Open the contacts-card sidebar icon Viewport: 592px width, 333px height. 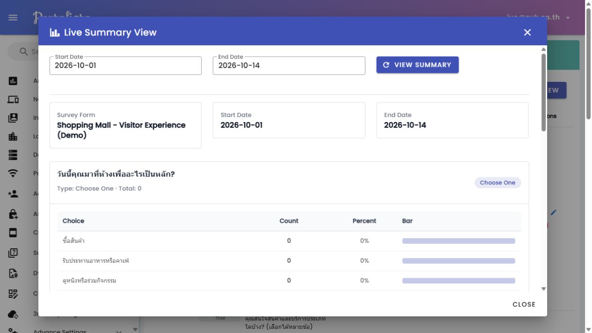[13, 118]
